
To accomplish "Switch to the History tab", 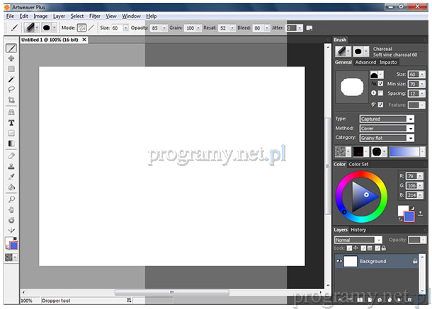I will click(358, 230).
